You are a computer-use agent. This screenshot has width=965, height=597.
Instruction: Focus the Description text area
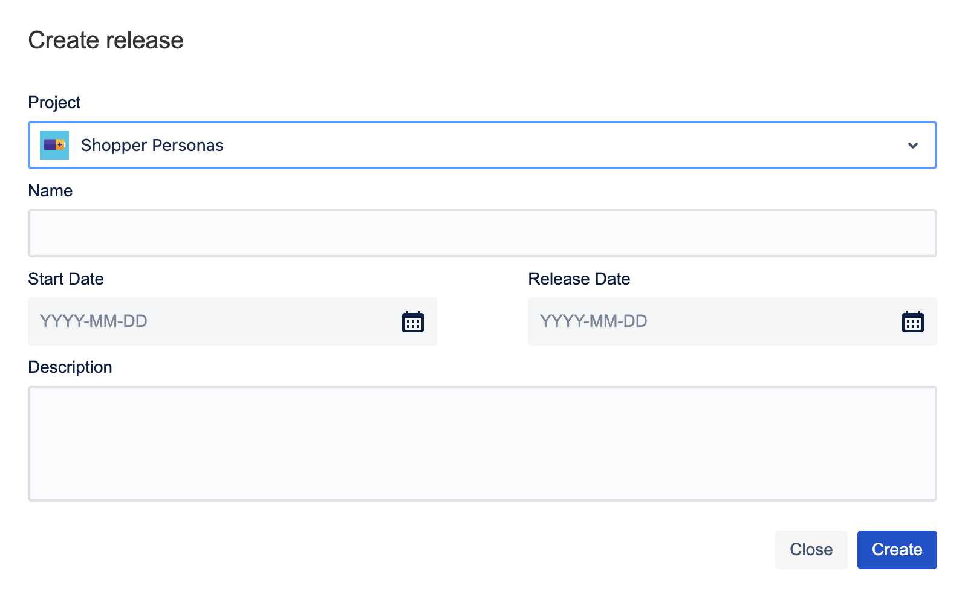[482, 444]
